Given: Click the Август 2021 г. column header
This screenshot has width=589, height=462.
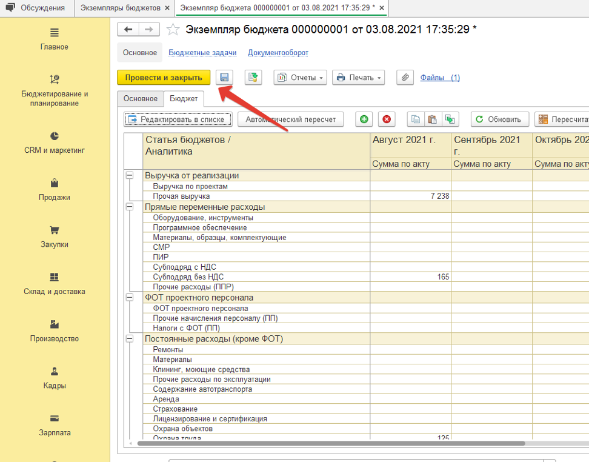Looking at the screenshot, I should [411, 146].
